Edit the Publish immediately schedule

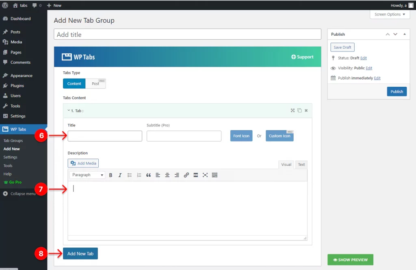377,78
